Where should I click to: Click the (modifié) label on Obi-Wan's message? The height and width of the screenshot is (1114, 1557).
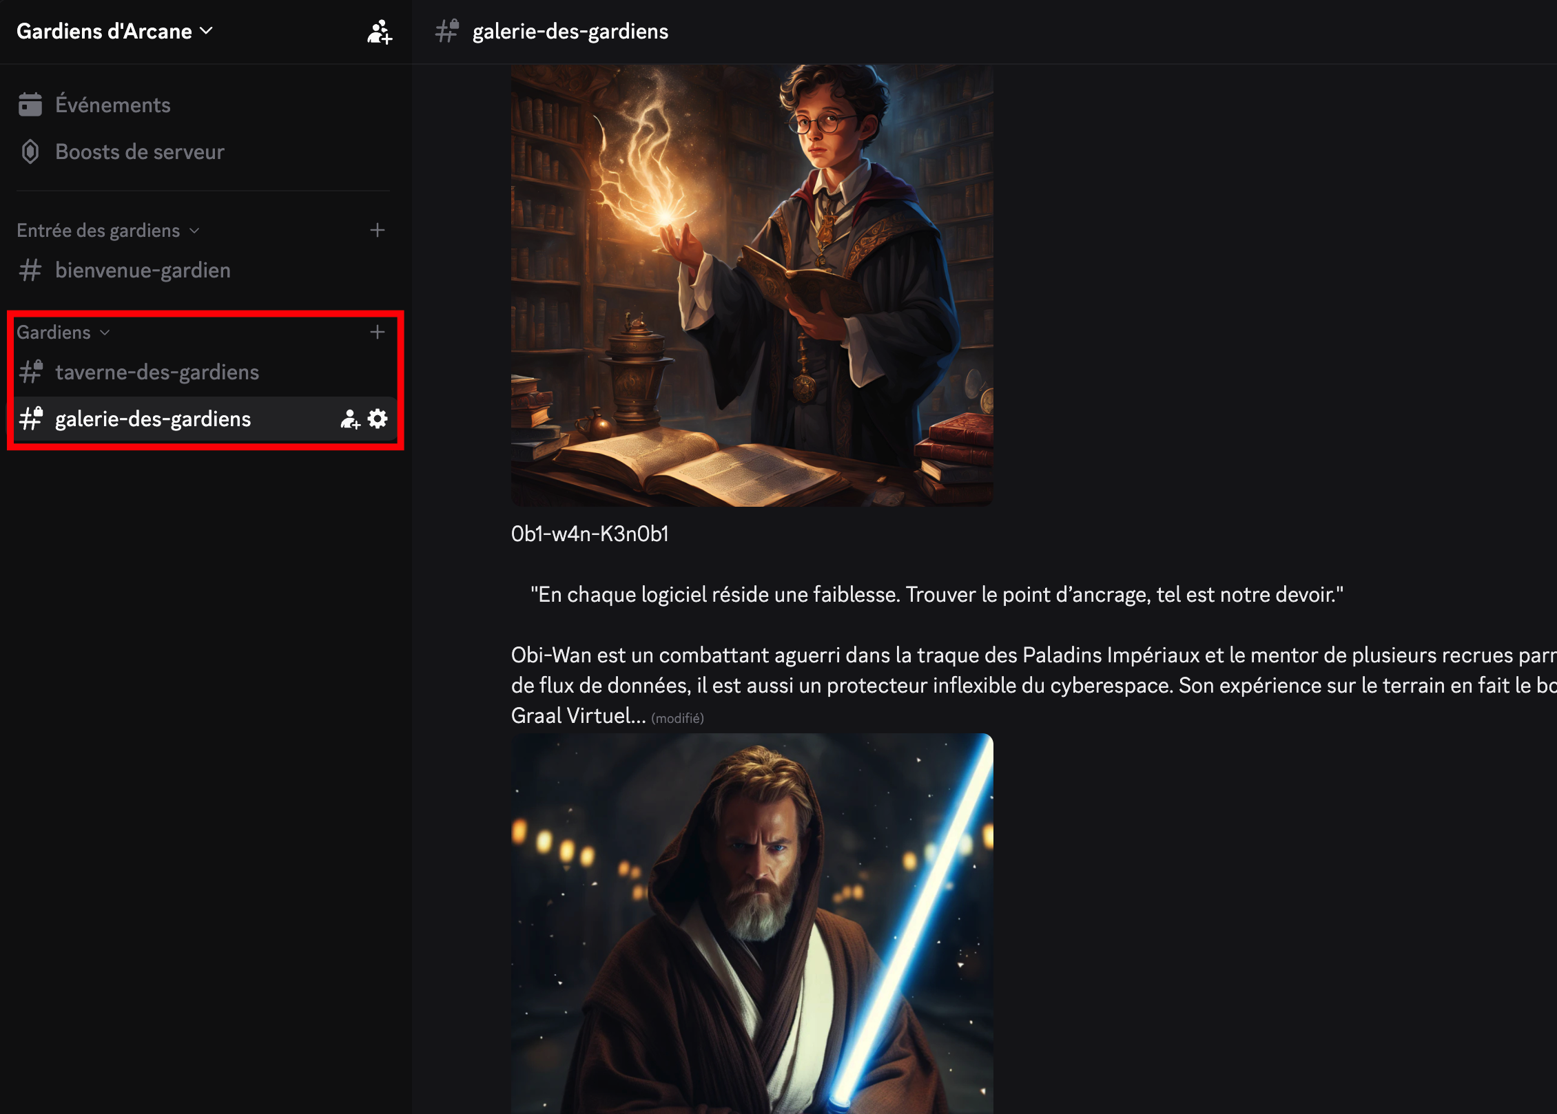(678, 716)
